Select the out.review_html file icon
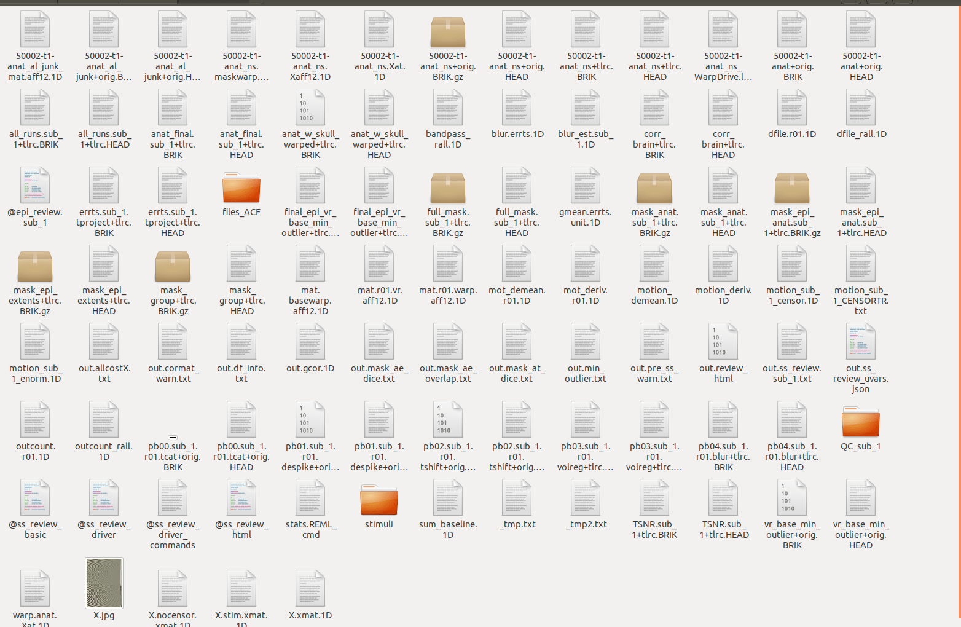 (723, 341)
